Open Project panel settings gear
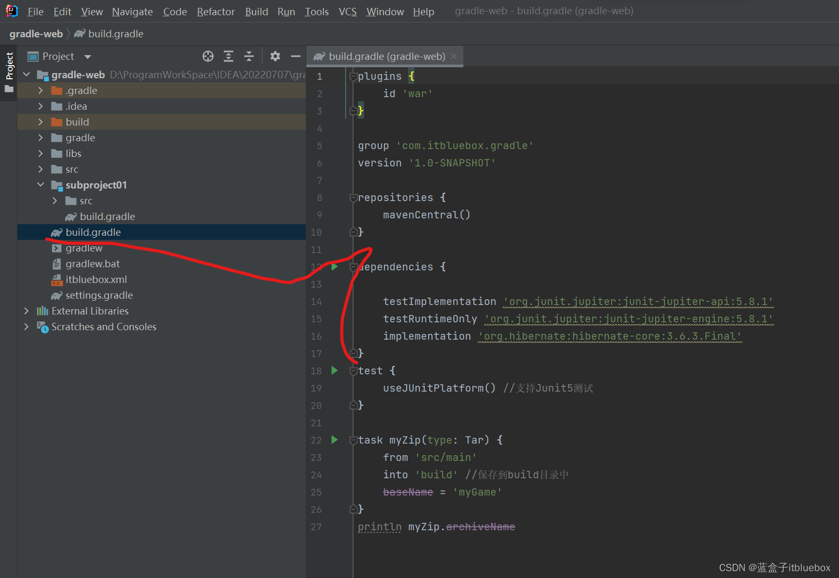The image size is (839, 578). coord(275,56)
